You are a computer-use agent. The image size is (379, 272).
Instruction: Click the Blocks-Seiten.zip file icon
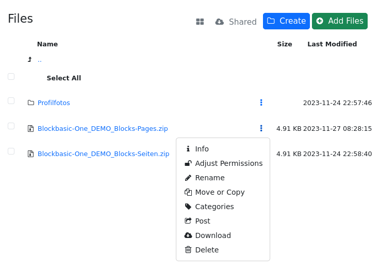tap(30, 154)
